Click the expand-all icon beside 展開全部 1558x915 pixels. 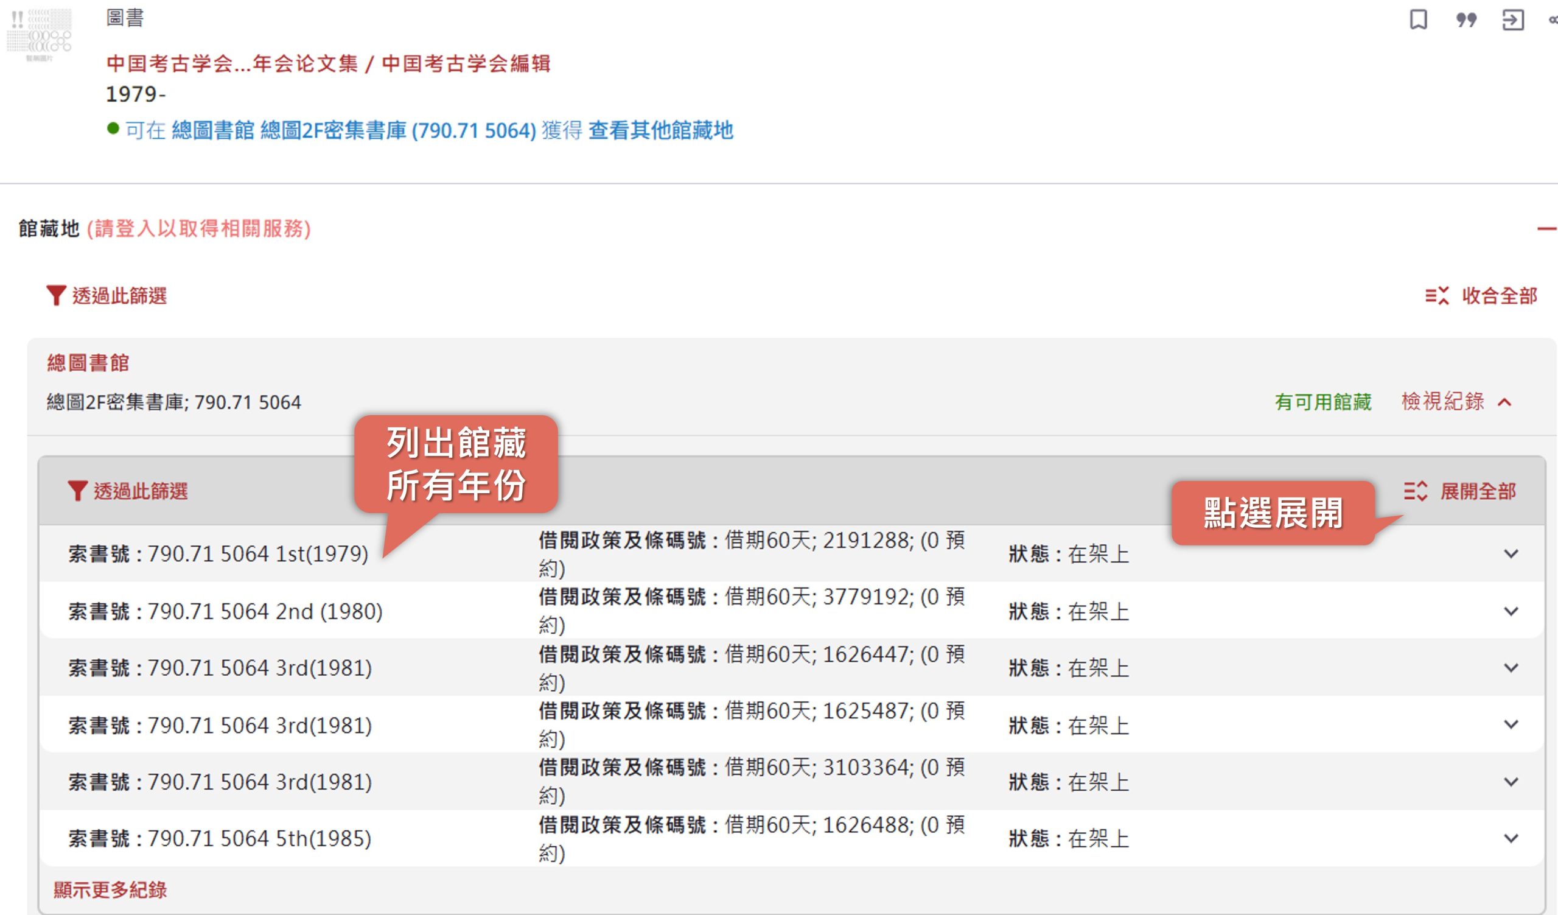coord(1415,491)
